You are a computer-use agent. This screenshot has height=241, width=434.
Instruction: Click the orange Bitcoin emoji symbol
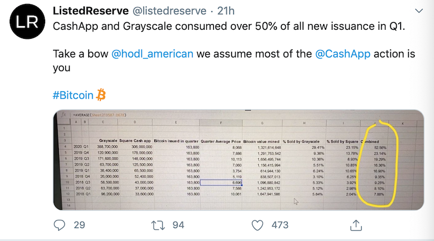[101, 95]
